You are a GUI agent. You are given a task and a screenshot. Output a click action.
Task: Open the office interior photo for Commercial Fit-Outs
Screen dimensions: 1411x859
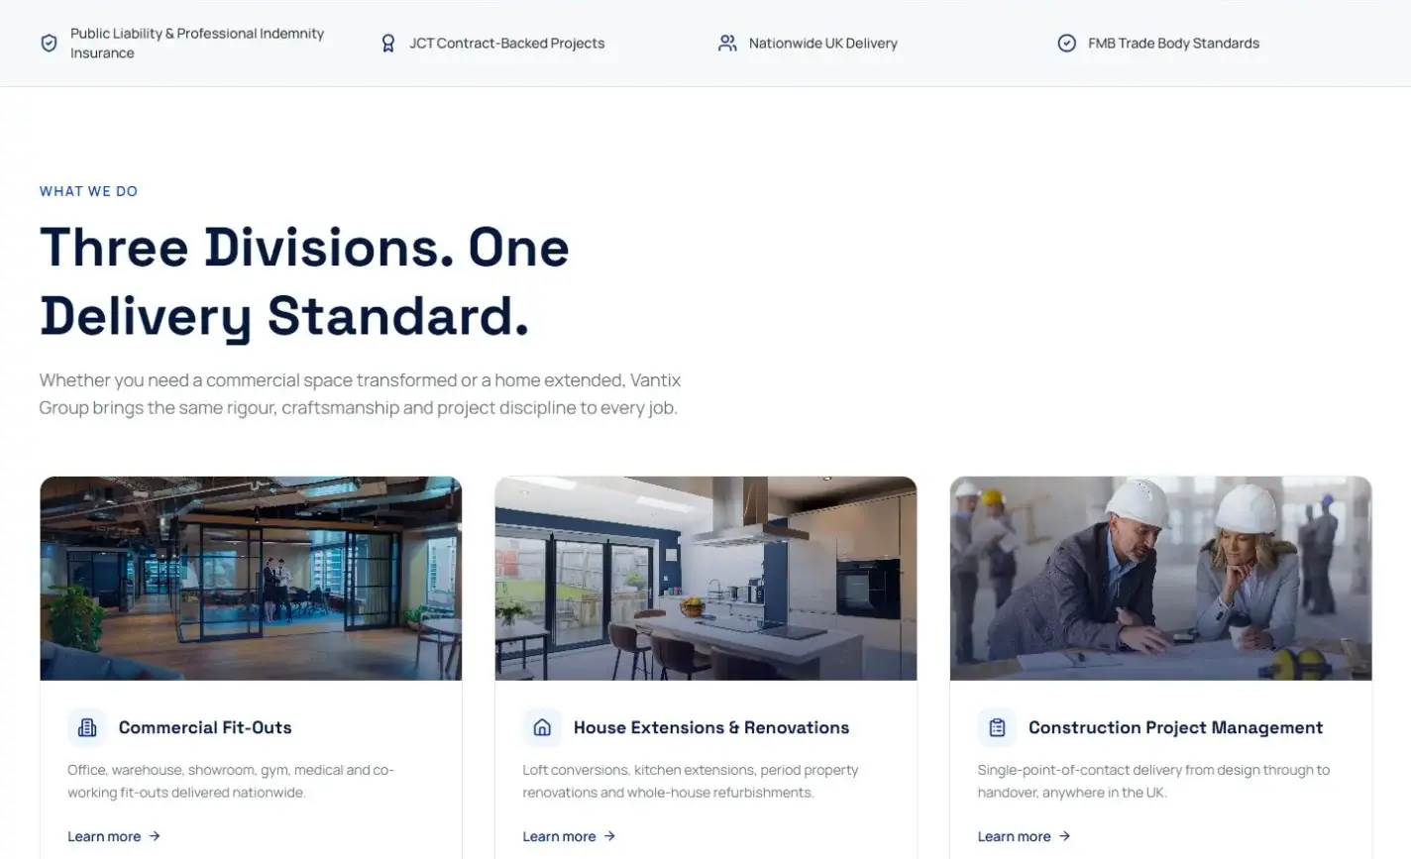(x=251, y=579)
